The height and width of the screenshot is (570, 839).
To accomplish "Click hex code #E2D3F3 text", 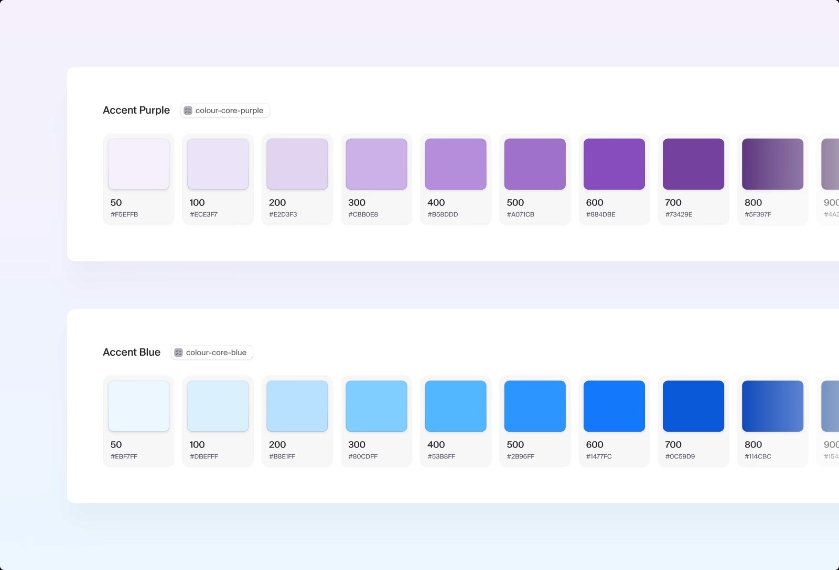I will (x=283, y=214).
